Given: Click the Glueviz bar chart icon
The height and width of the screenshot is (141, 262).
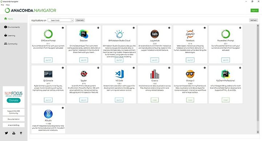Looking at the screenshot, I should (155, 74).
